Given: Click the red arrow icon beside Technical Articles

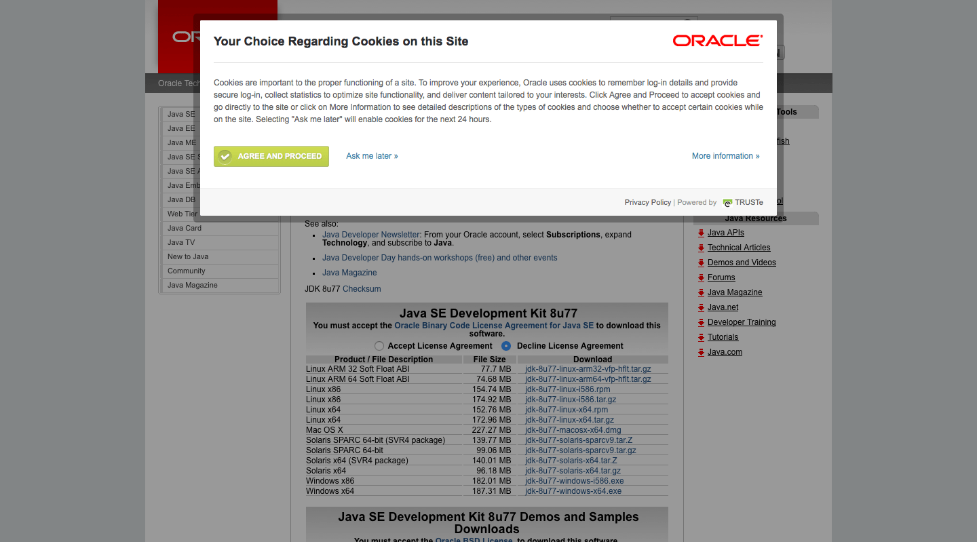Looking at the screenshot, I should pyautogui.click(x=701, y=248).
